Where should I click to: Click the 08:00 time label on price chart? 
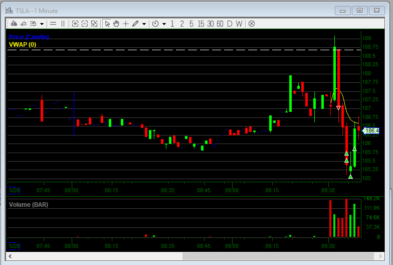pos(71,191)
